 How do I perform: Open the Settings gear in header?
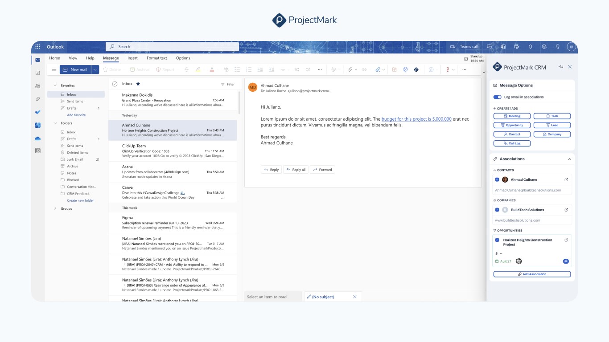(x=544, y=47)
